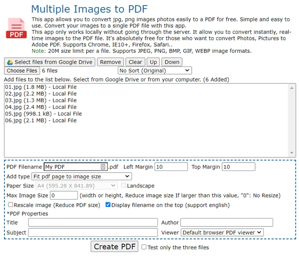The image size is (299, 256).
Task: Click the Max Image Size field
Action: coord(64,195)
